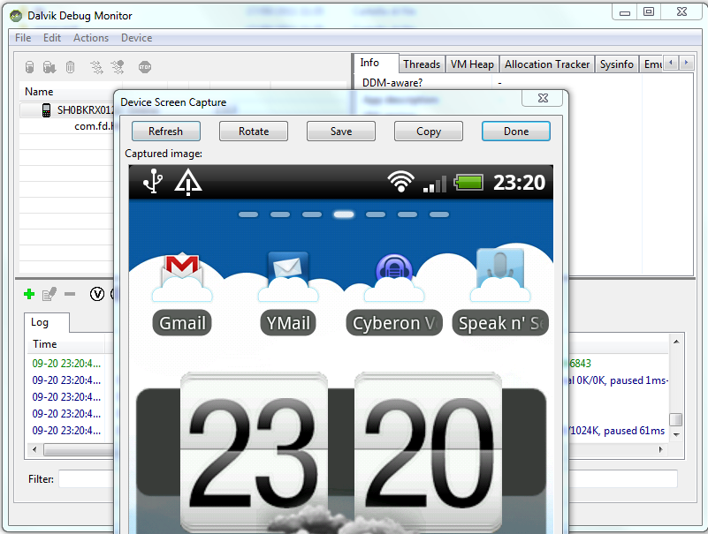Close the Device Screen Capture dialog
This screenshot has height=534, width=708.
pos(543,98)
